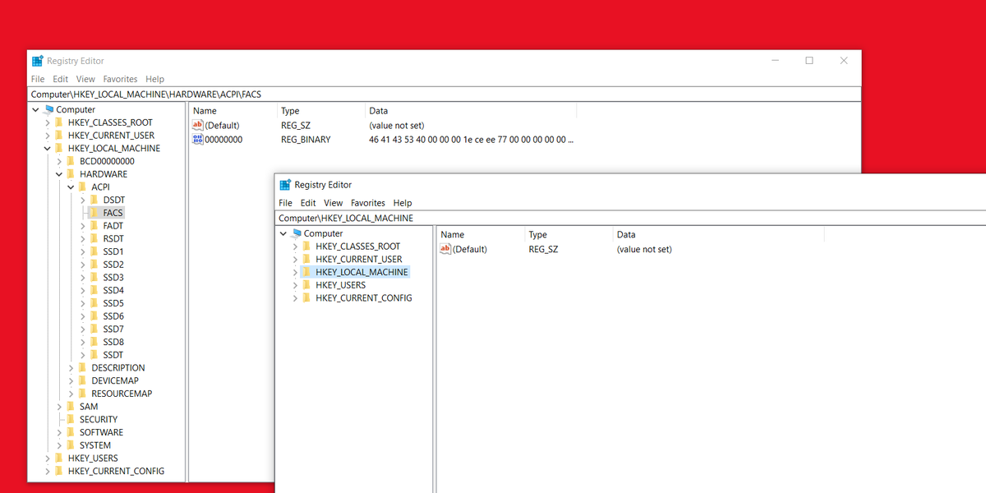Click the 00000000 binary value icon
The width and height of the screenshot is (986, 493).
click(x=197, y=140)
